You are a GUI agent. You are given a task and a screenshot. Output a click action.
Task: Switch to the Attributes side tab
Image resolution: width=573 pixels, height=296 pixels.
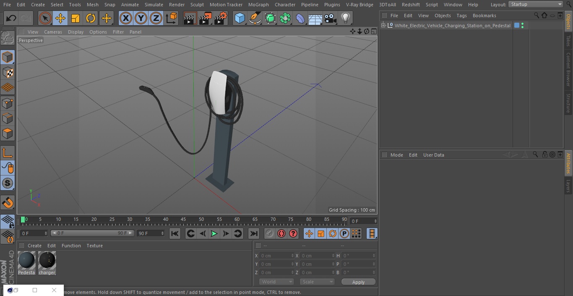(x=568, y=163)
